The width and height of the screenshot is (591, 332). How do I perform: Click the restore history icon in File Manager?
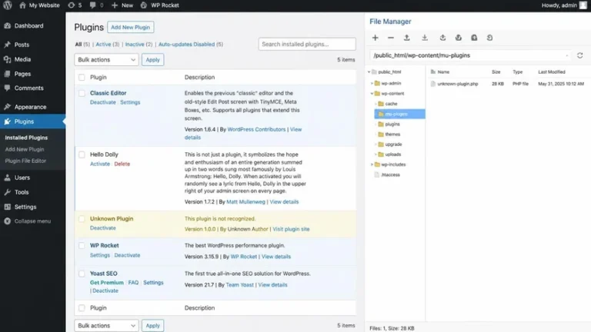489,38
